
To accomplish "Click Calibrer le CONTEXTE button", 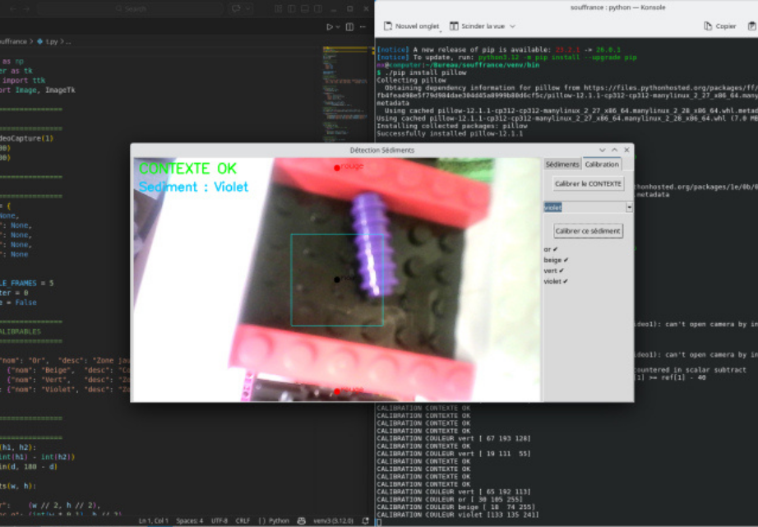I will coord(589,183).
